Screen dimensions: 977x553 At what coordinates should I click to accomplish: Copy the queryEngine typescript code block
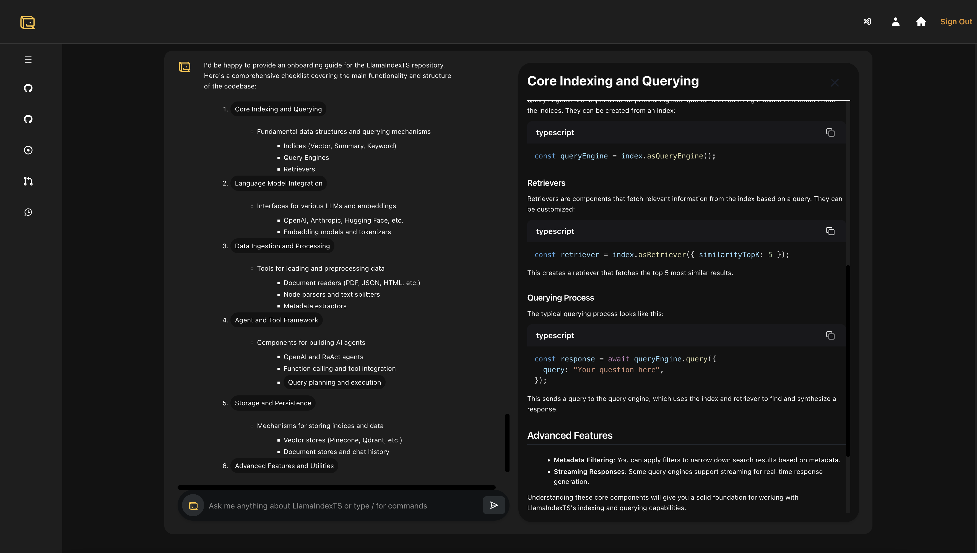(830, 132)
